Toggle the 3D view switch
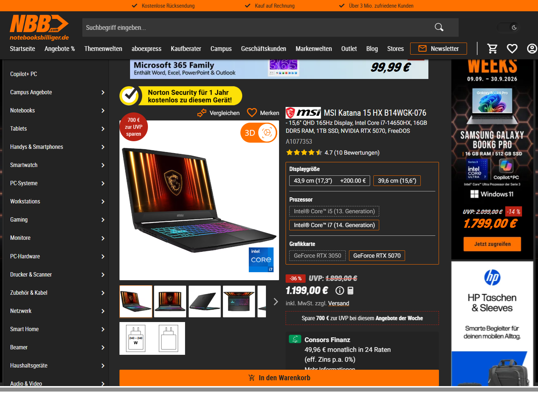The width and height of the screenshot is (538, 393). click(259, 133)
